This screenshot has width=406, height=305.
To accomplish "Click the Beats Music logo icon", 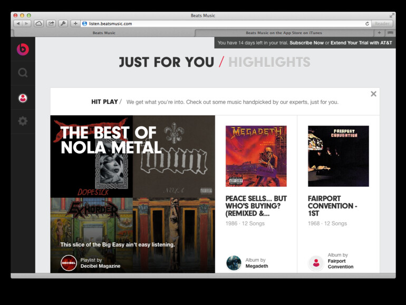I will pyautogui.click(x=23, y=49).
